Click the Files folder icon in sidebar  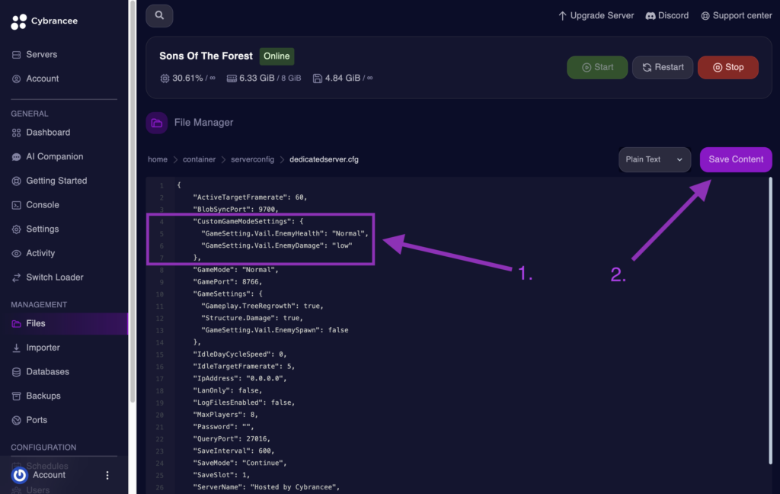pos(17,324)
